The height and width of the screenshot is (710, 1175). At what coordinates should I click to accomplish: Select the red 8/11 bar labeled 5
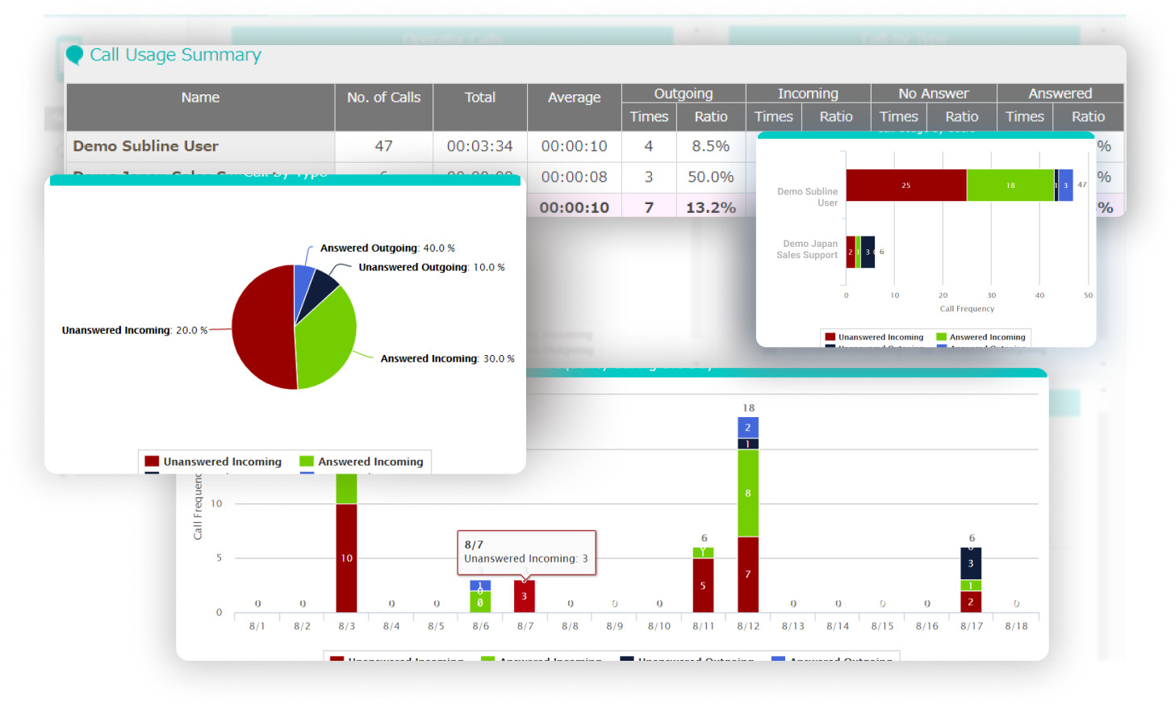[x=703, y=586]
